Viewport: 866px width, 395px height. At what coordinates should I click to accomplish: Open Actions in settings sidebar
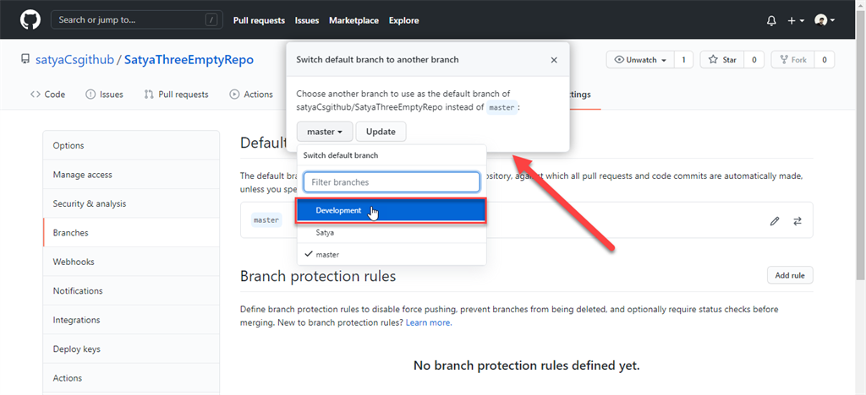coord(131,378)
